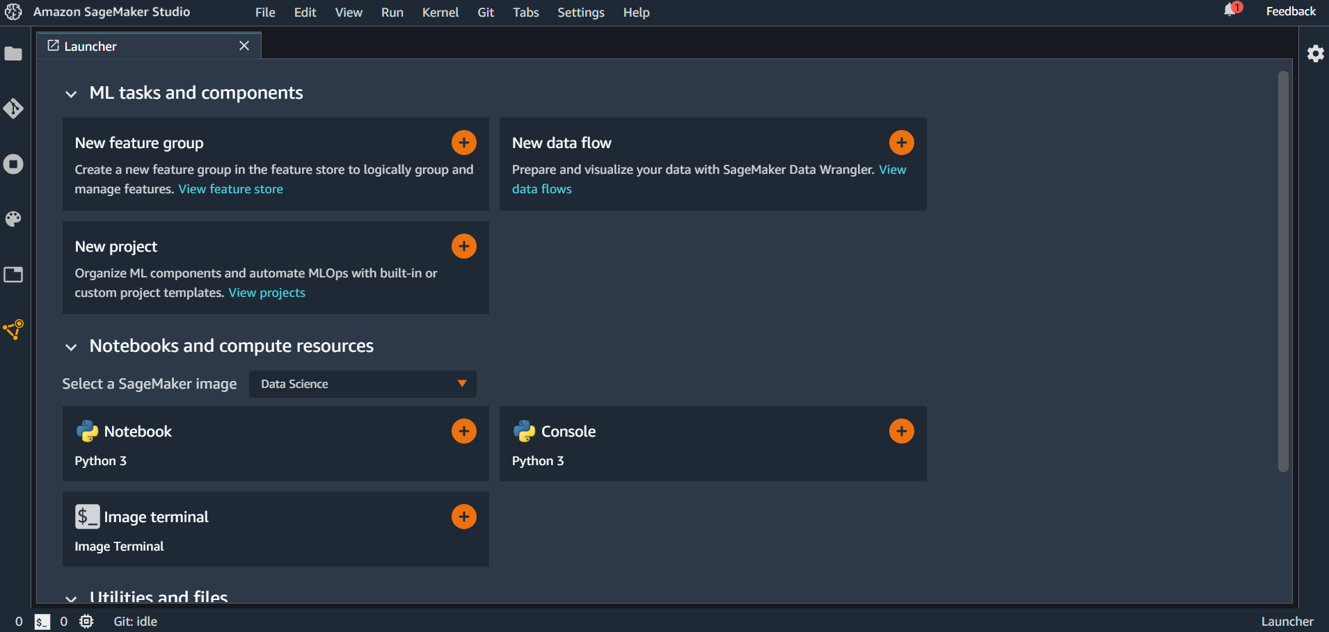This screenshot has width=1329, height=632.
Task: Click the Console card title text
Action: click(x=568, y=432)
